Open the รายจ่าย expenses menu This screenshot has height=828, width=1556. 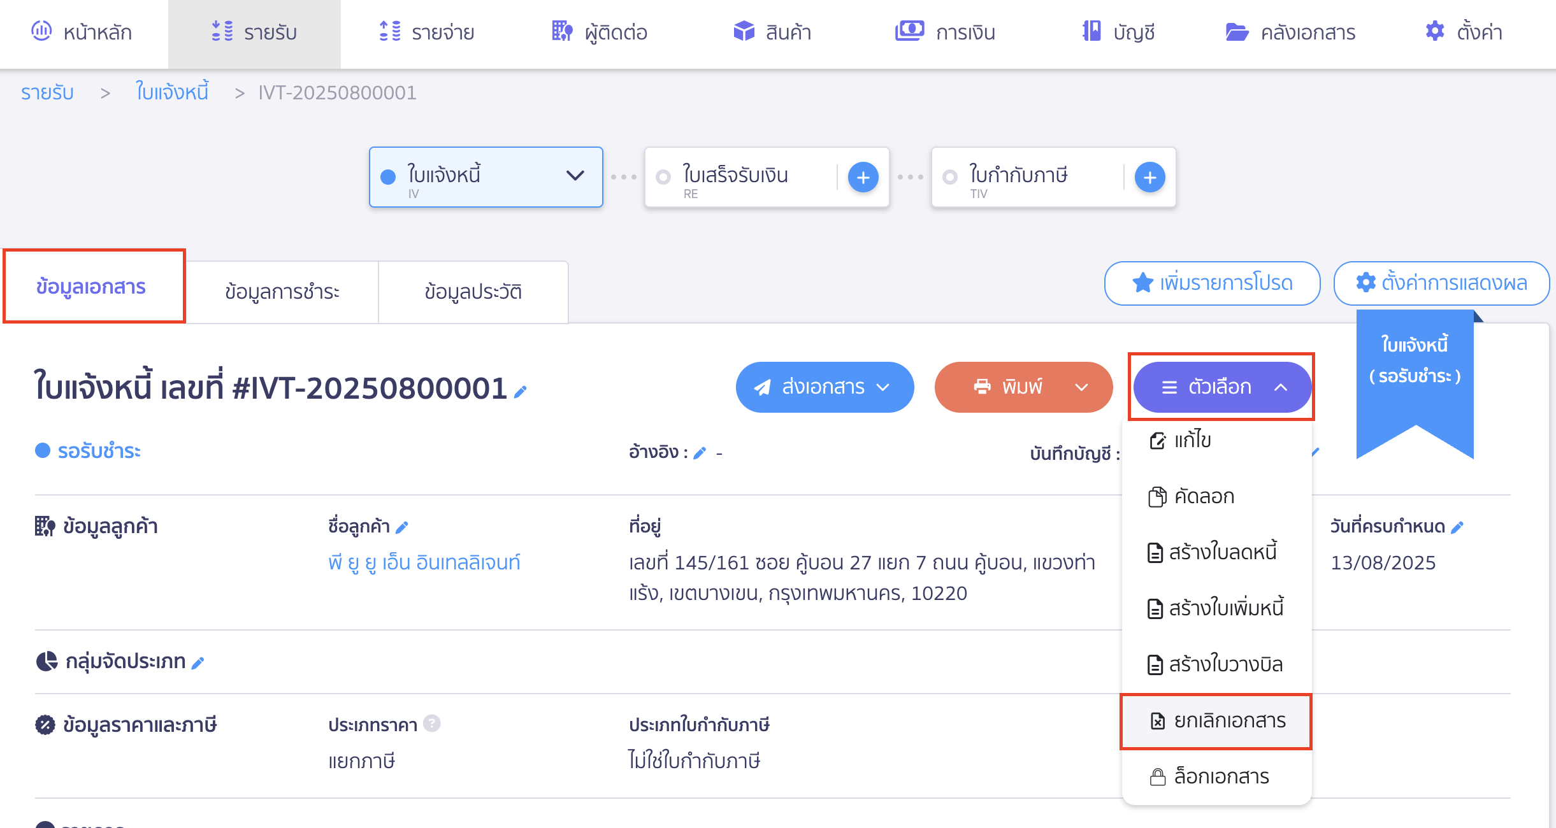[x=426, y=32]
